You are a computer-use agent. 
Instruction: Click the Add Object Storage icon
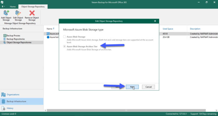[x=6, y=13]
